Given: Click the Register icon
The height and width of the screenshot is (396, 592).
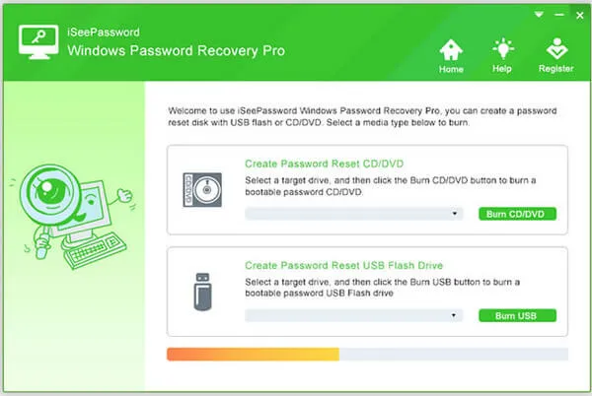Looking at the screenshot, I should [x=555, y=49].
